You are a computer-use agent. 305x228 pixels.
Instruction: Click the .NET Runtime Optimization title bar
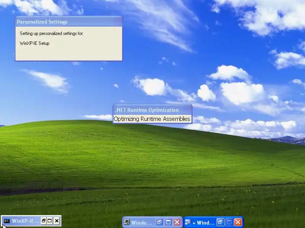(x=152, y=110)
